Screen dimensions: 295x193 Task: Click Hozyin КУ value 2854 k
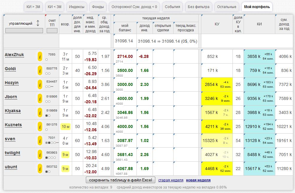point(211,85)
